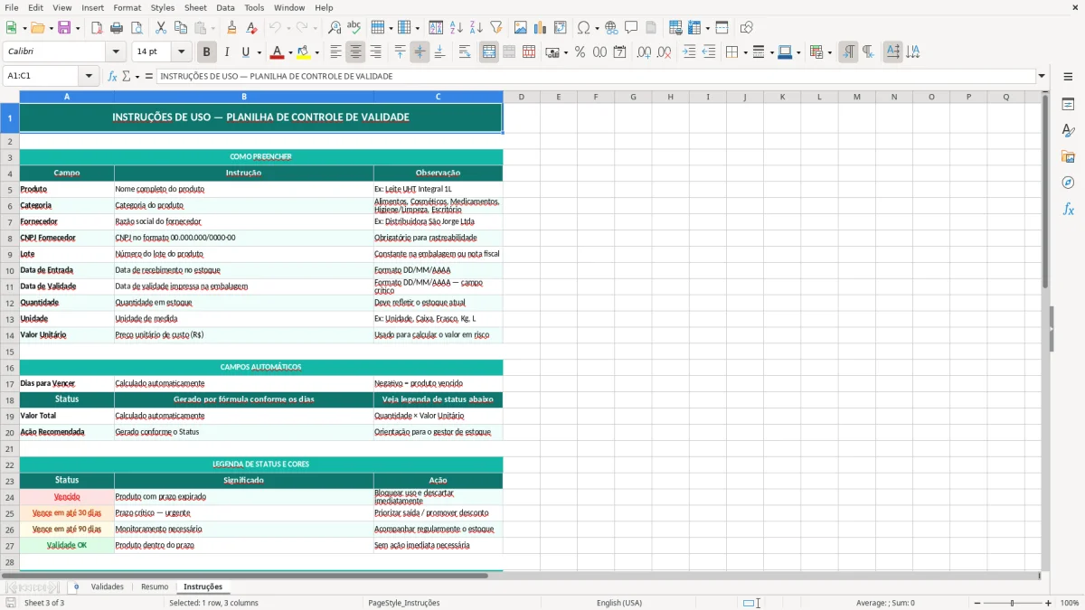The image size is (1085, 610).
Task: Click the Format as Date icon
Action: coord(619,52)
